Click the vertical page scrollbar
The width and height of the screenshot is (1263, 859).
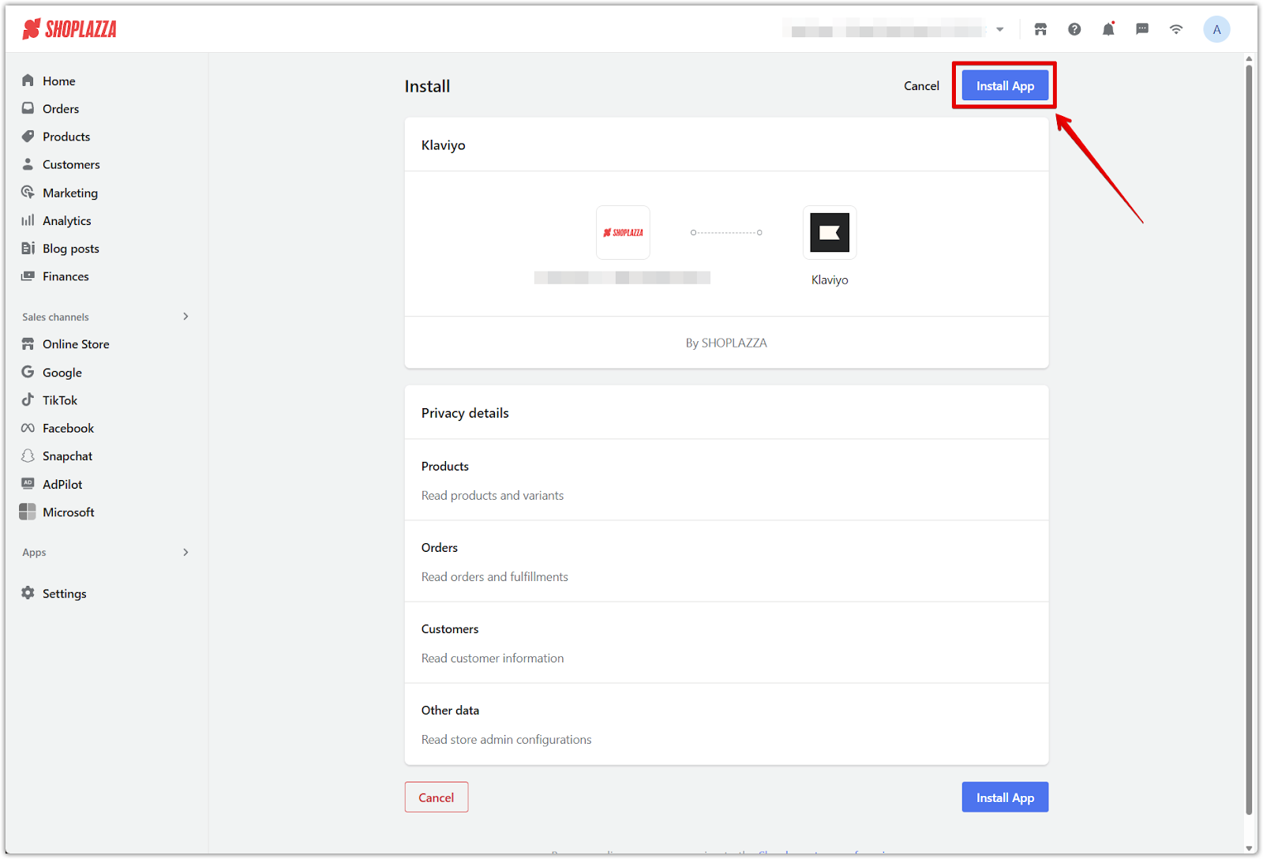[x=1249, y=439]
